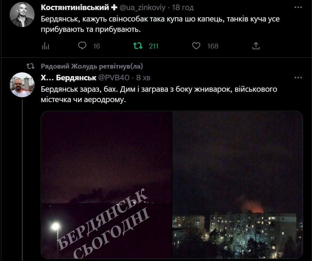This screenshot has height=261, width=312.
Task: Open Рядовий Жолудь ретвітнув(ла) link
Action: point(92,66)
